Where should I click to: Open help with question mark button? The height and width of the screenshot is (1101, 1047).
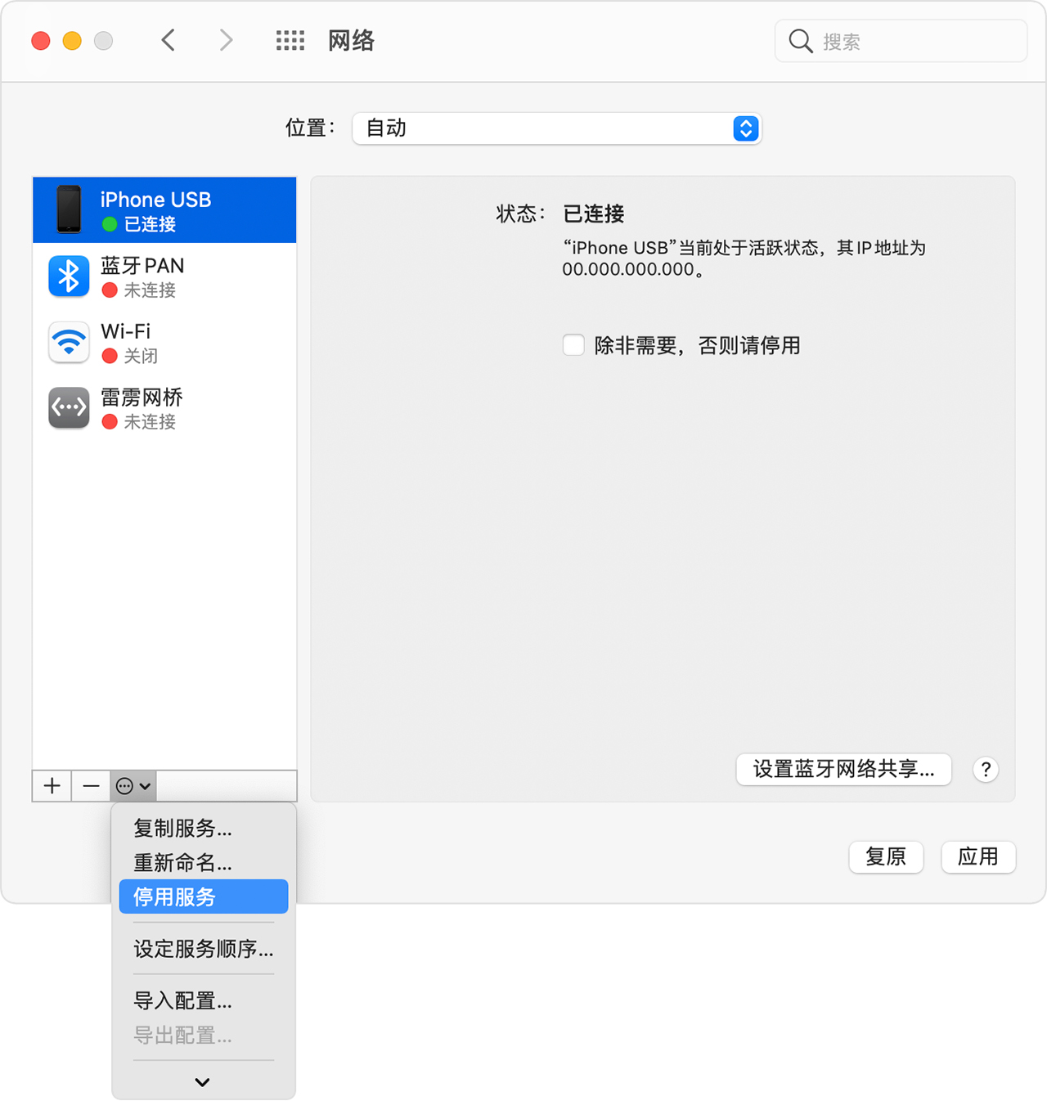[x=986, y=770]
